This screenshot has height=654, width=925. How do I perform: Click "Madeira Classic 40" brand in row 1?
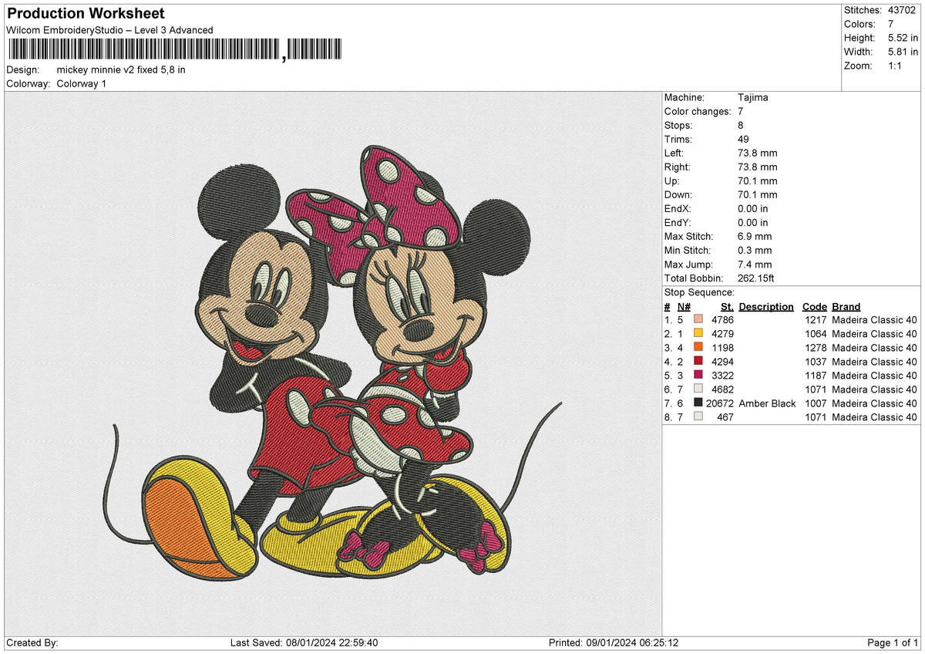coord(875,320)
